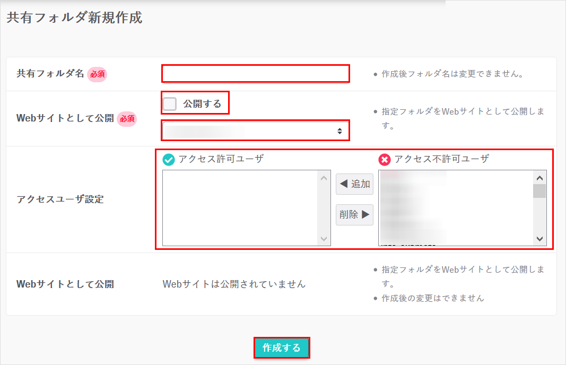Click the 必須 badge beside 共有フォルダ名
Screen dimensions: 566x365
[x=97, y=74]
